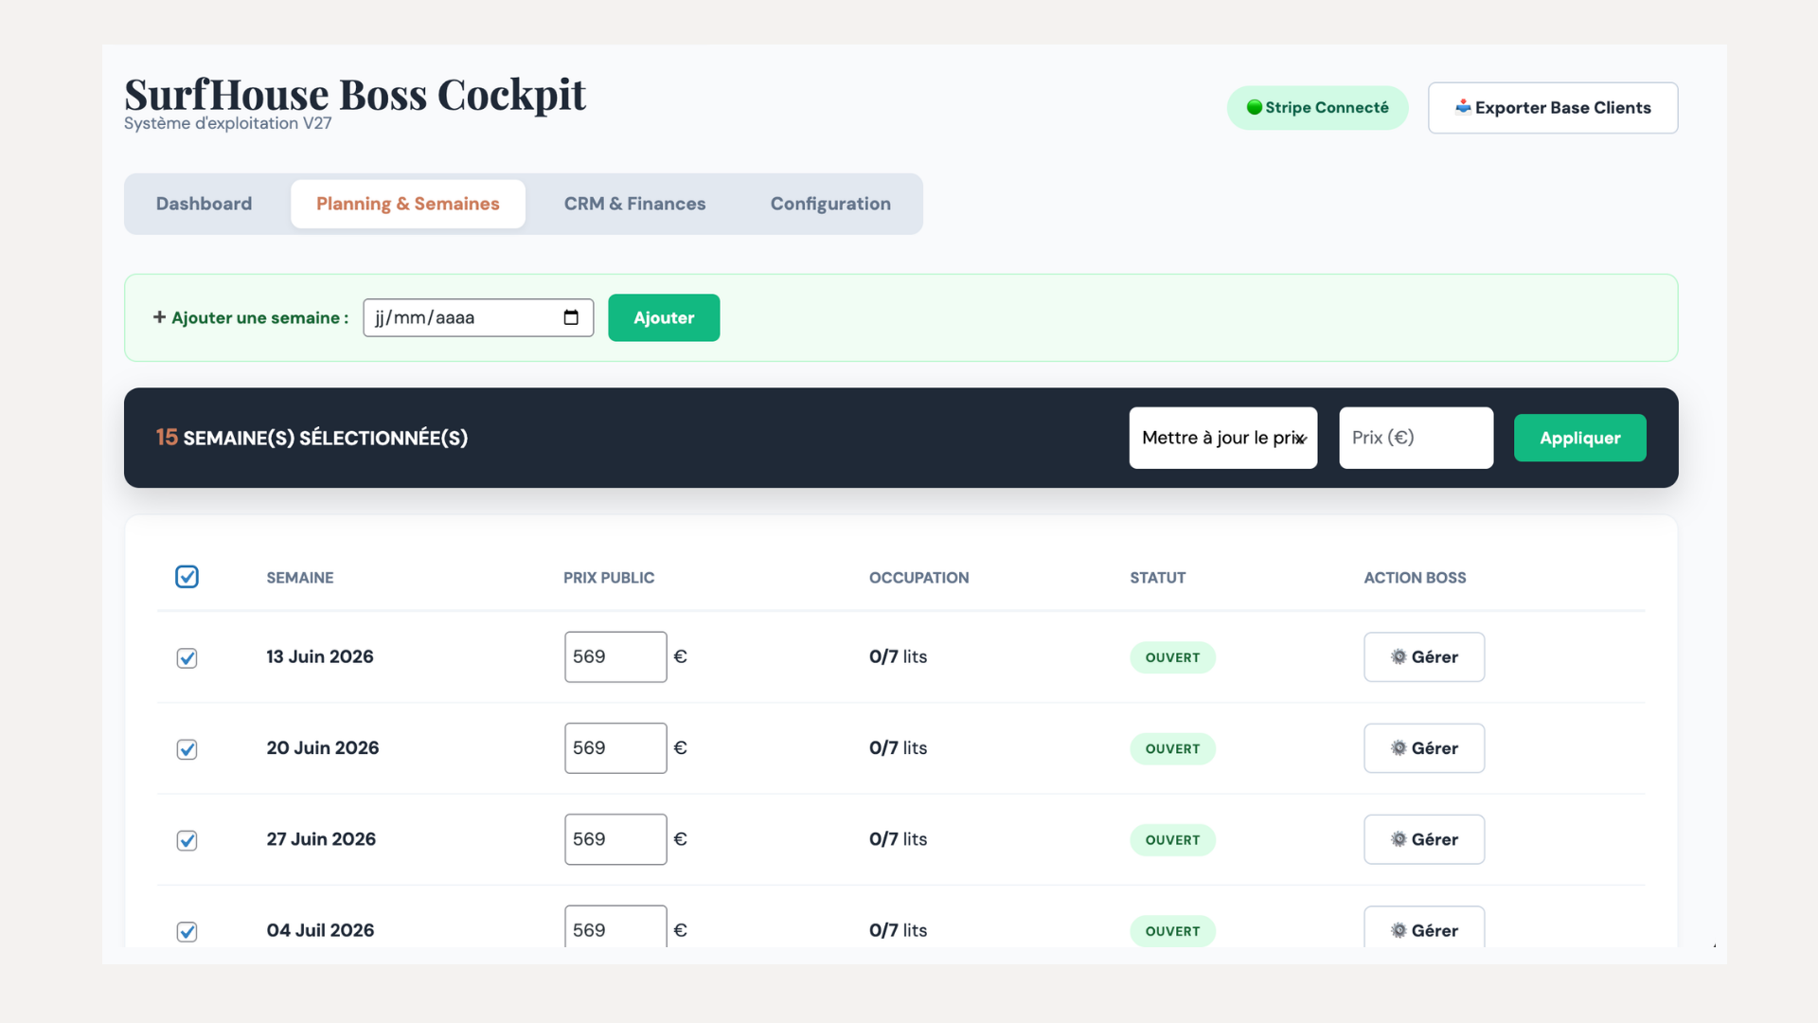Uncheck the 20 Juin 2026 week checkbox
Viewport: 1818px width, 1023px height.
click(187, 750)
